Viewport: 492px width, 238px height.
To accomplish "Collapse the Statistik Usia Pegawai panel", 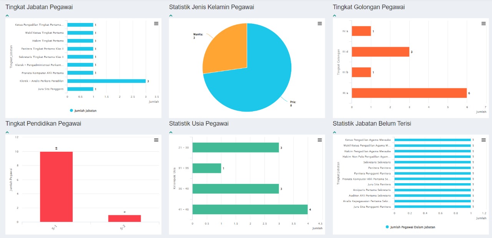I will point(171,132).
